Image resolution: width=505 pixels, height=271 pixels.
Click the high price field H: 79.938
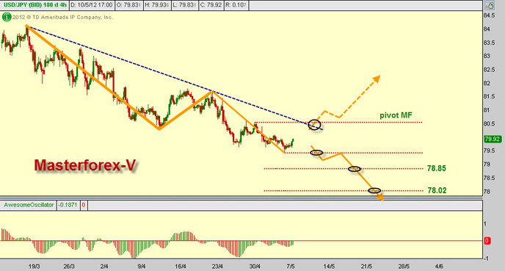tap(158, 5)
